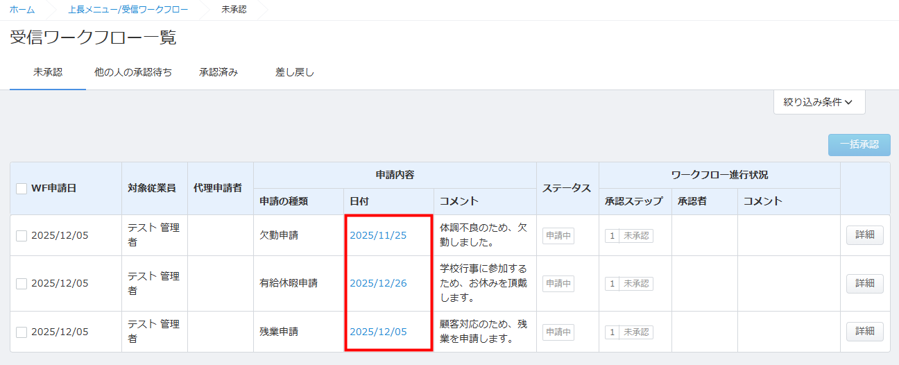Image resolution: width=899 pixels, height=365 pixels.
Task: Check the 欠勤申請 row checkbox
Action: coord(22,236)
